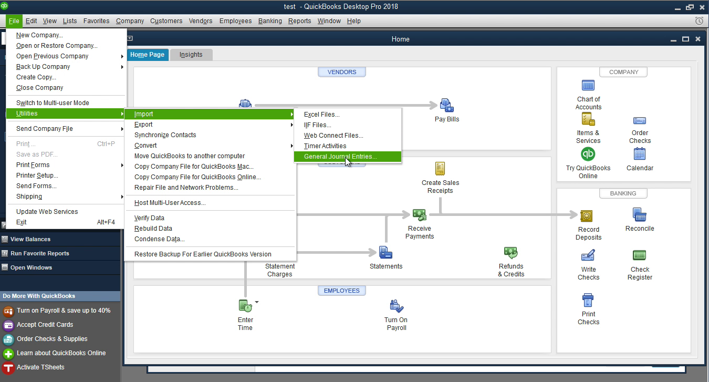Screen dimensions: 709x382
Task: Open the Receive Payments icon
Action: [x=419, y=214]
